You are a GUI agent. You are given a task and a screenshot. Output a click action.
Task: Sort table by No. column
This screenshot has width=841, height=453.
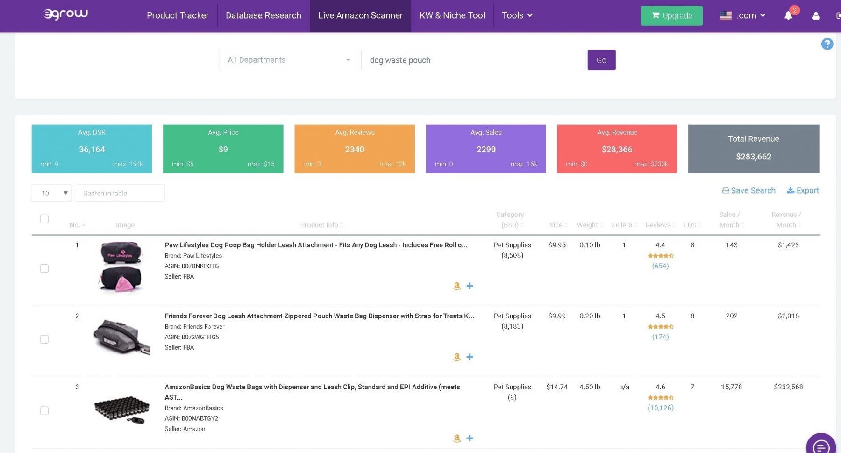pyautogui.click(x=77, y=225)
